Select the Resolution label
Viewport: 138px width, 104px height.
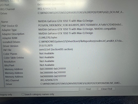click(x=10, y=62)
